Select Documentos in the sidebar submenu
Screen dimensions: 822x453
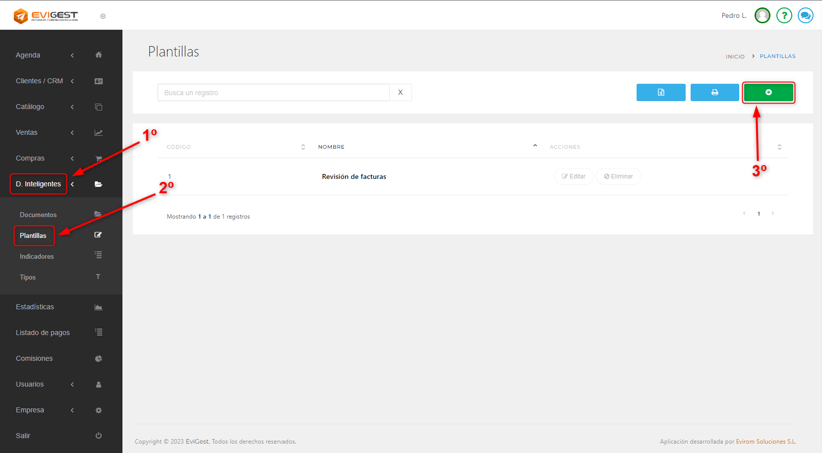tap(38, 215)
